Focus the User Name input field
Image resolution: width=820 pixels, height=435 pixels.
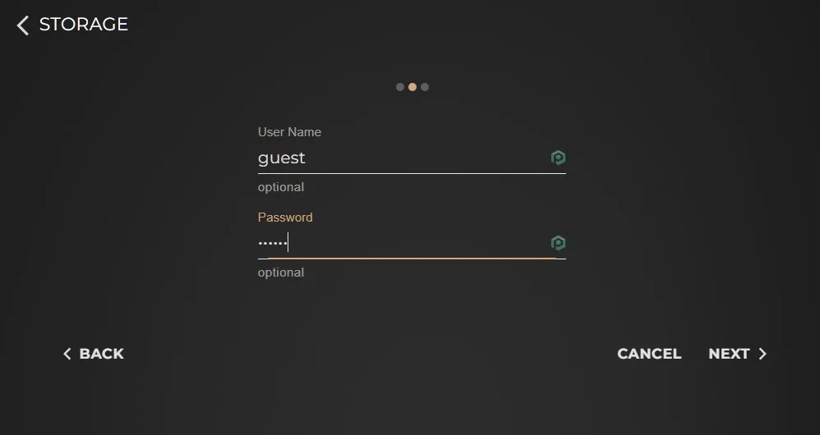coord(412,158)
